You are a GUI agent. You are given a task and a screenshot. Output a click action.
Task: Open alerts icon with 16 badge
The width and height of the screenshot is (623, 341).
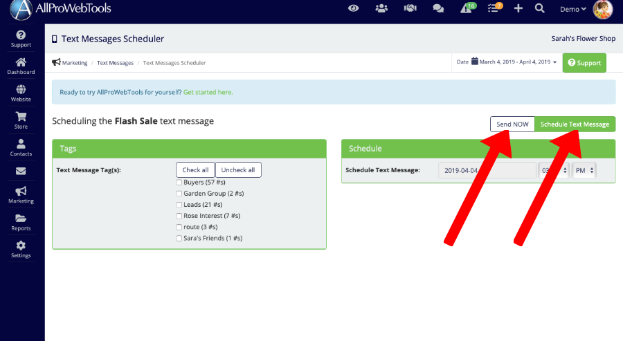click(467, 8)
